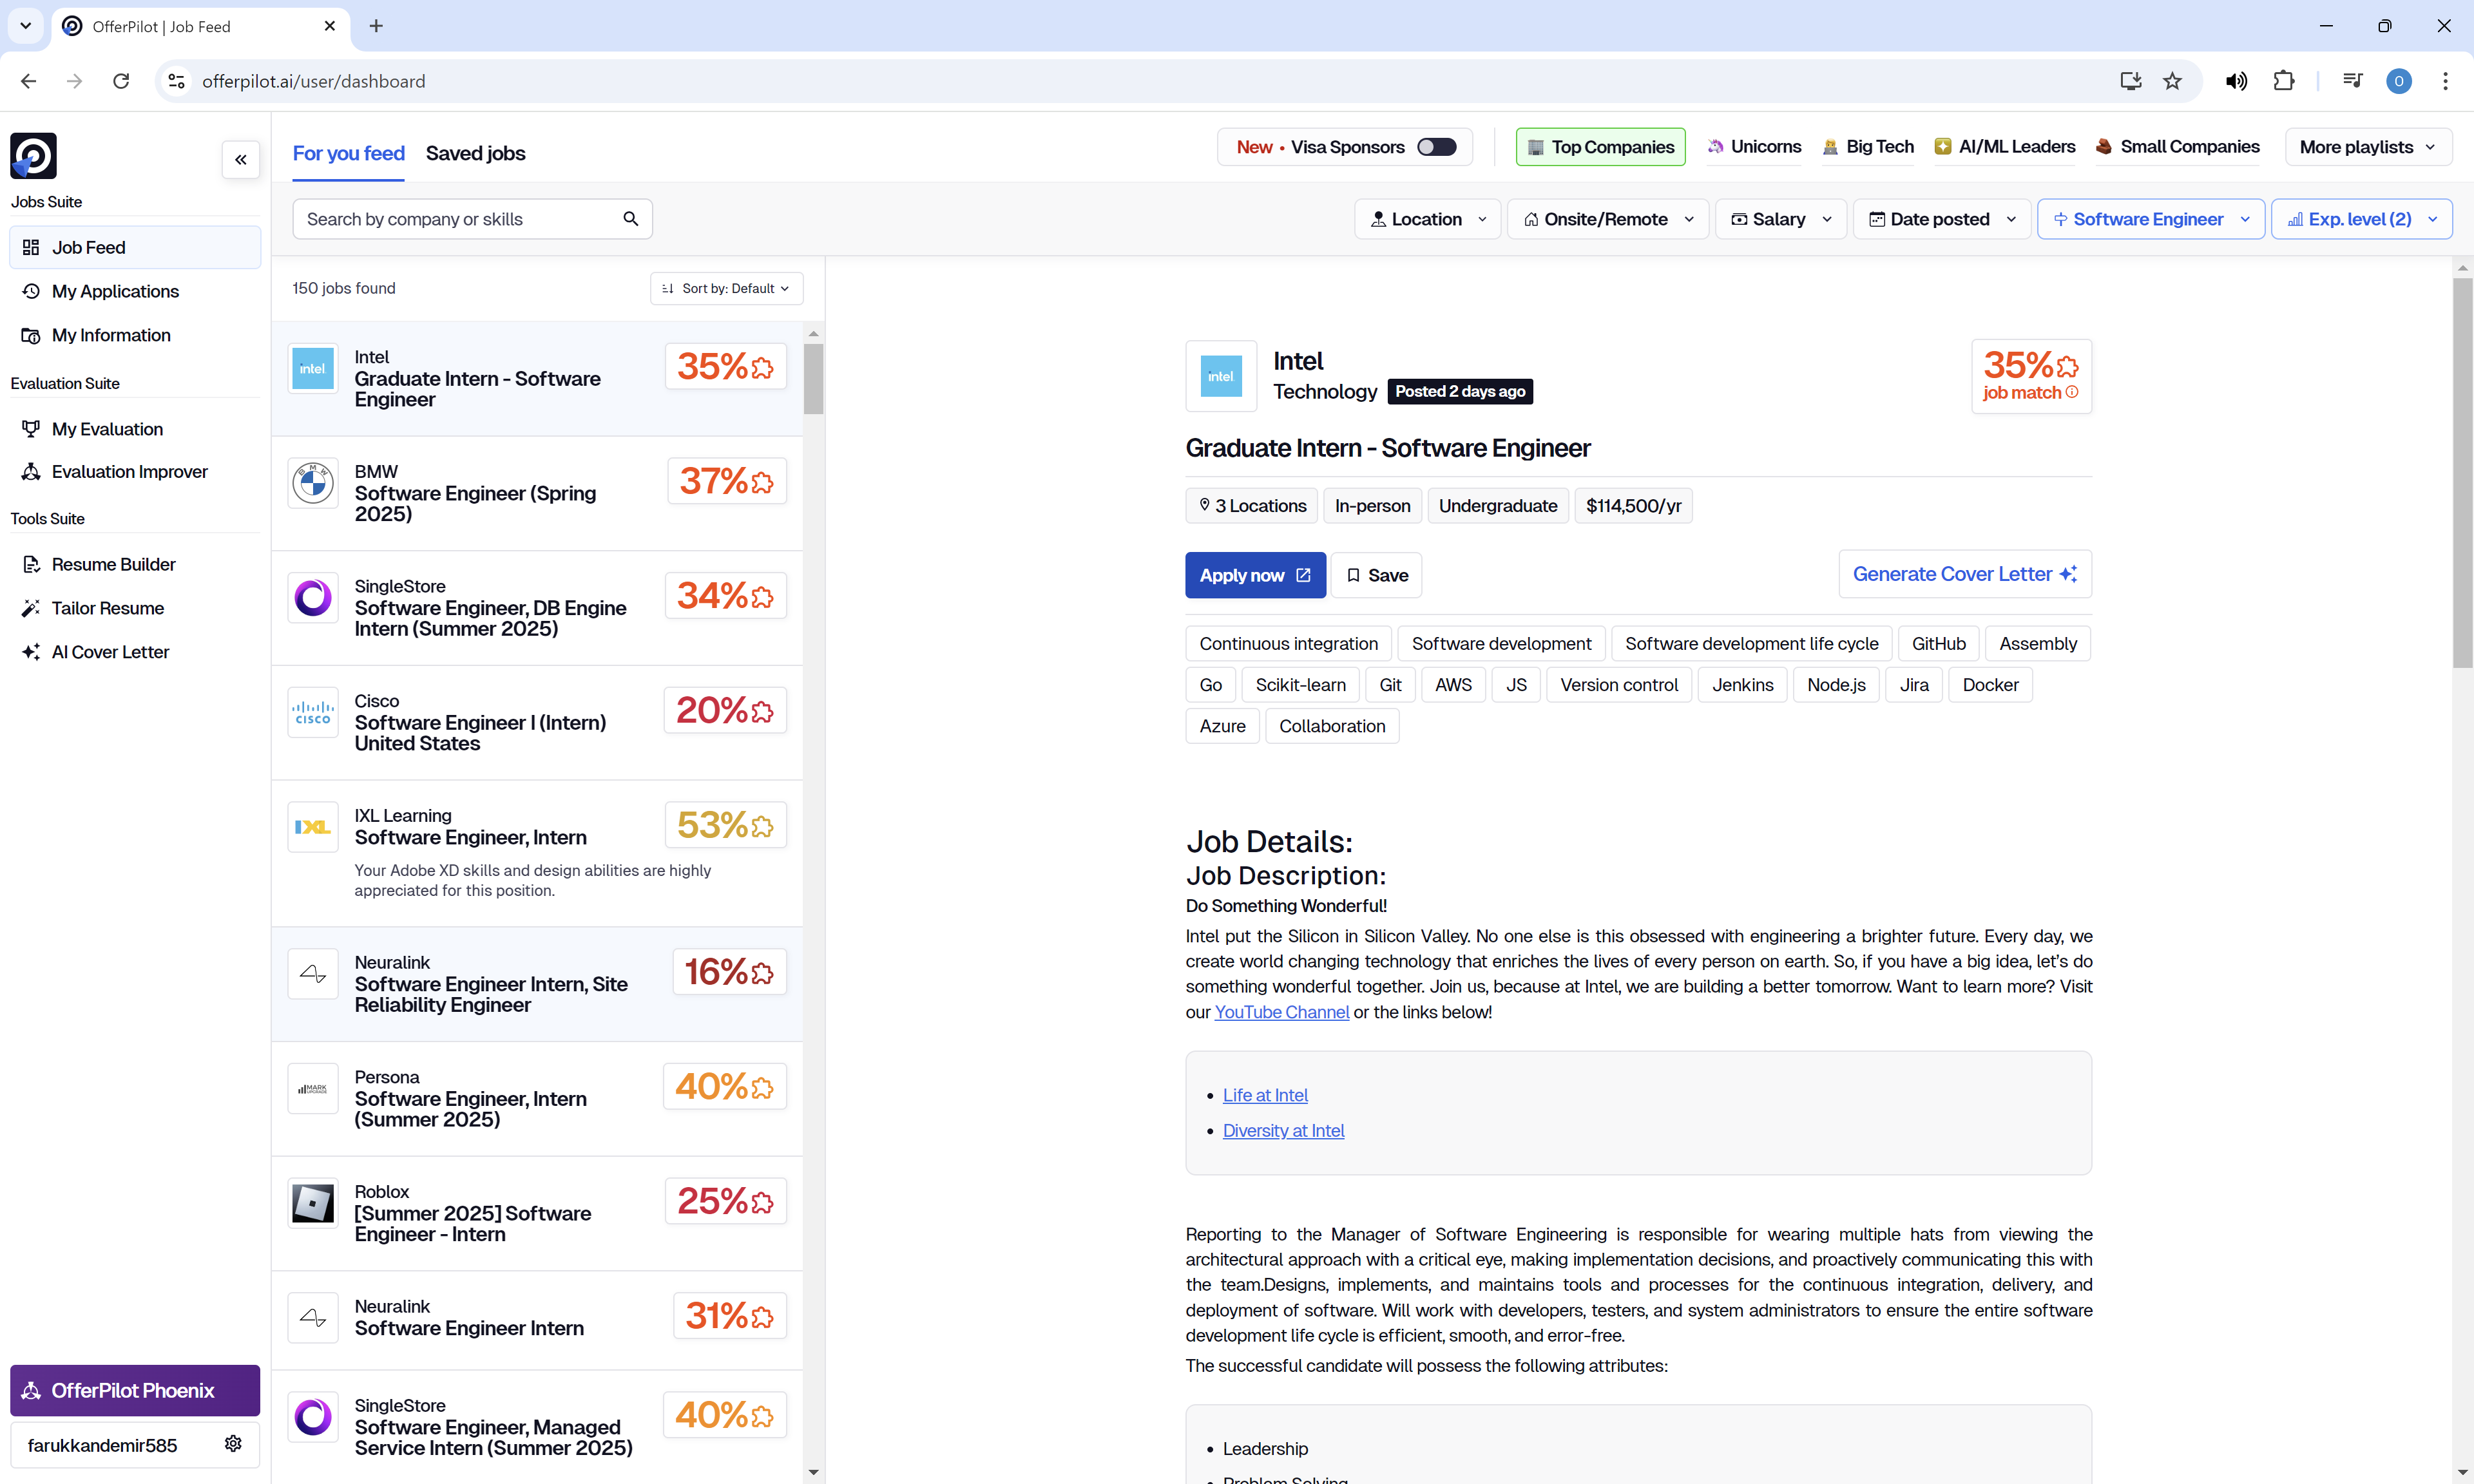Image resolution: width=2474 pixels, height=1484 pixels.
Task: Click the job match info icon
Action: 2071,392
